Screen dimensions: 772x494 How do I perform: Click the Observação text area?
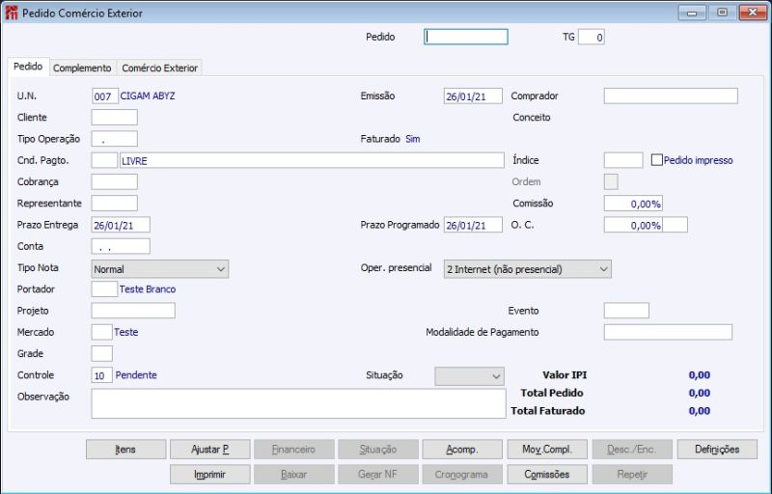pos(298,403)
